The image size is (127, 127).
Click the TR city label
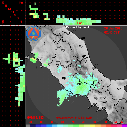(67, 62)
